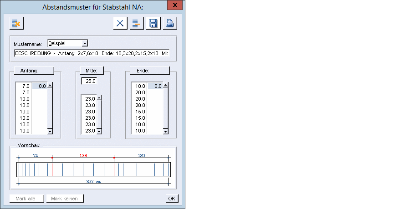Select last 10.0 row in Anfang list
This screenshot has width=419, height=209.
[24, 131]
